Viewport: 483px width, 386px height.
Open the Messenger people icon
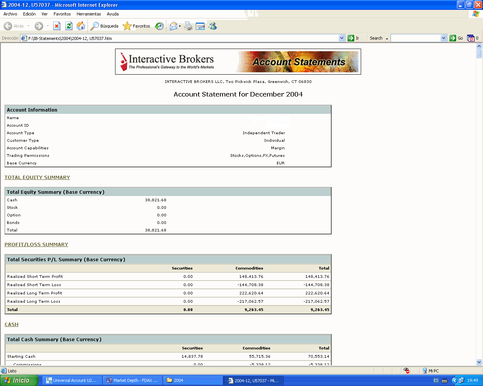click(x=213, y=26)
